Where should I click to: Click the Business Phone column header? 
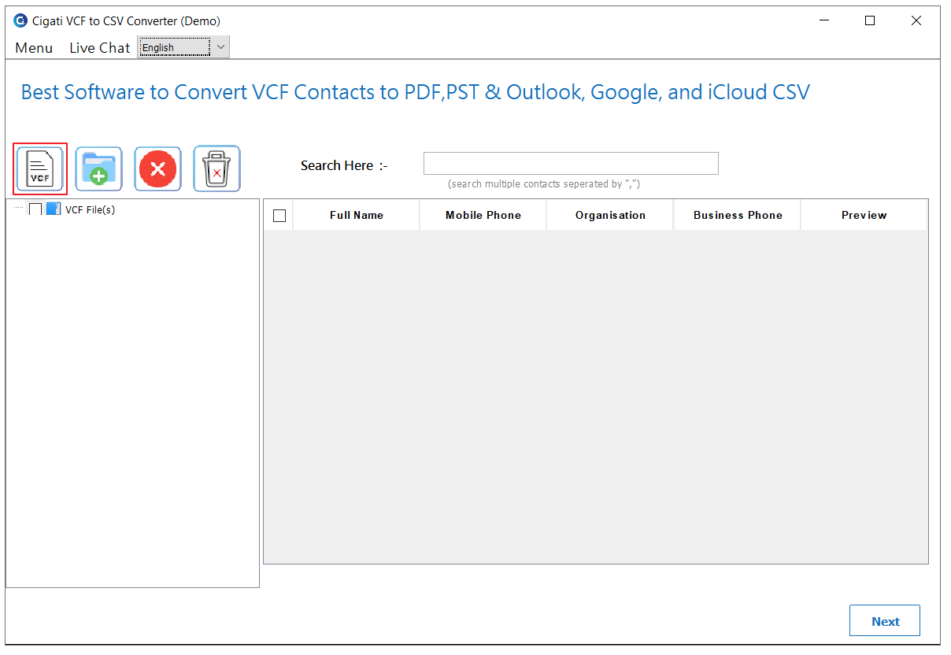[x=738, y=215]
